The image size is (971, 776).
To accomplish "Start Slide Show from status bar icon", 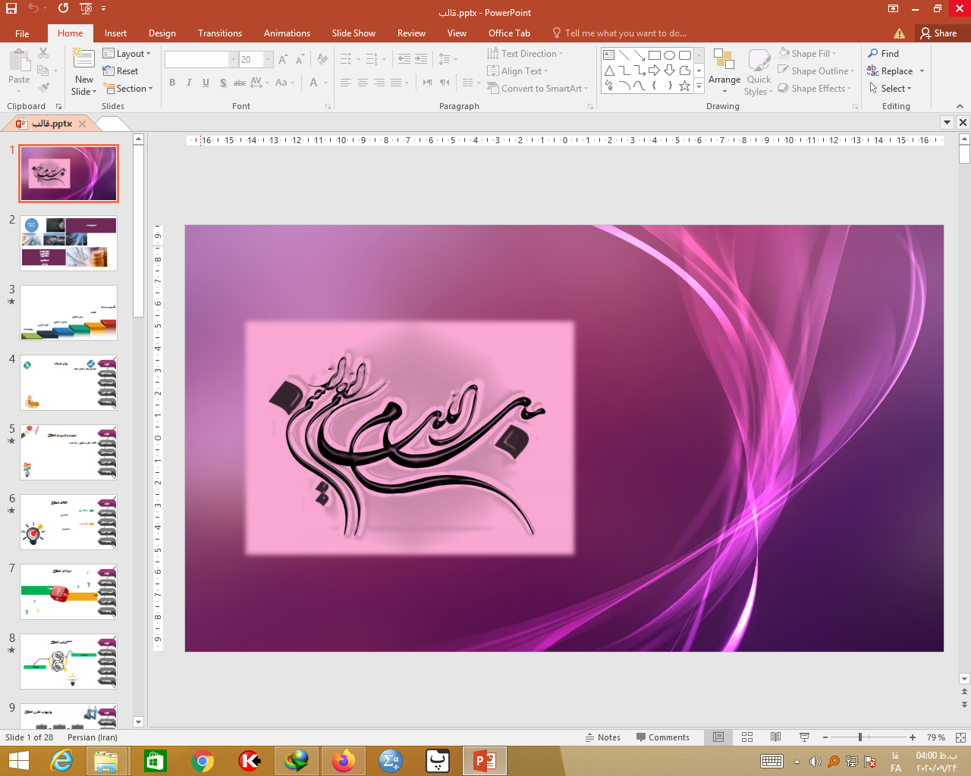I will coord(804,737).
